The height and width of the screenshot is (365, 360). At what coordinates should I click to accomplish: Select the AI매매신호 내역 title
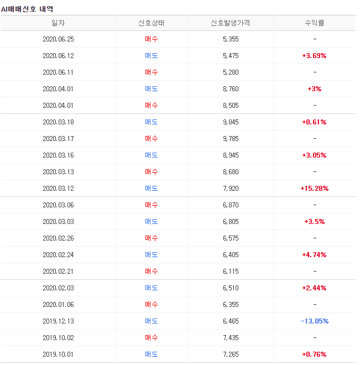pos(27,9)
